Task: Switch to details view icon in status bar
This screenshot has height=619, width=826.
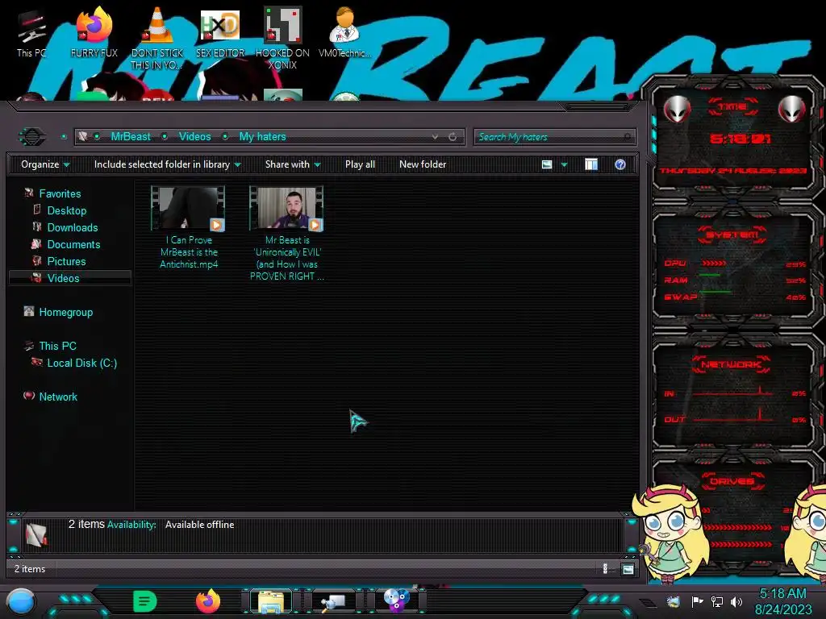Action: click(x=605, y=568)
